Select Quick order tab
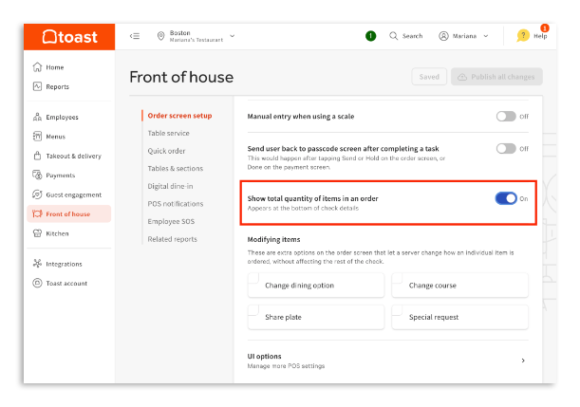 (166, 151)
